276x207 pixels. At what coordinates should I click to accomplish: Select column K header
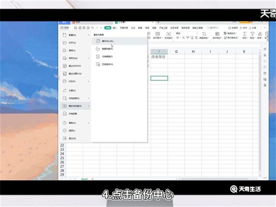pyautogui.click(x=244, y=52)
